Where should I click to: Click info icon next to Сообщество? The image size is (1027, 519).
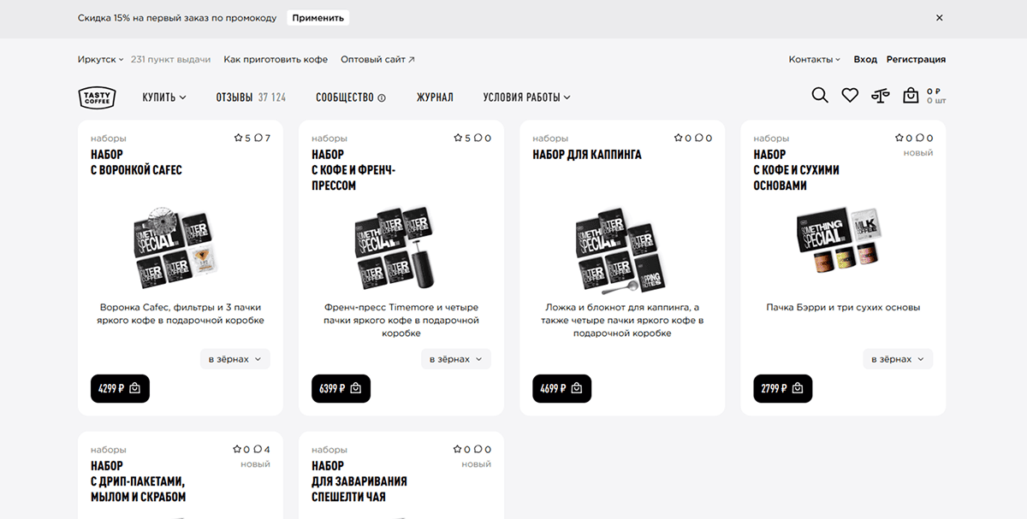[x=382, y=97]
